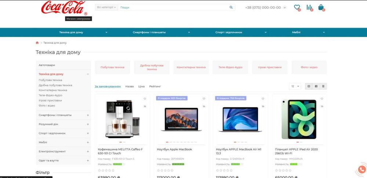Open the items-per-page 12 dropdown

tap(295, 86)
